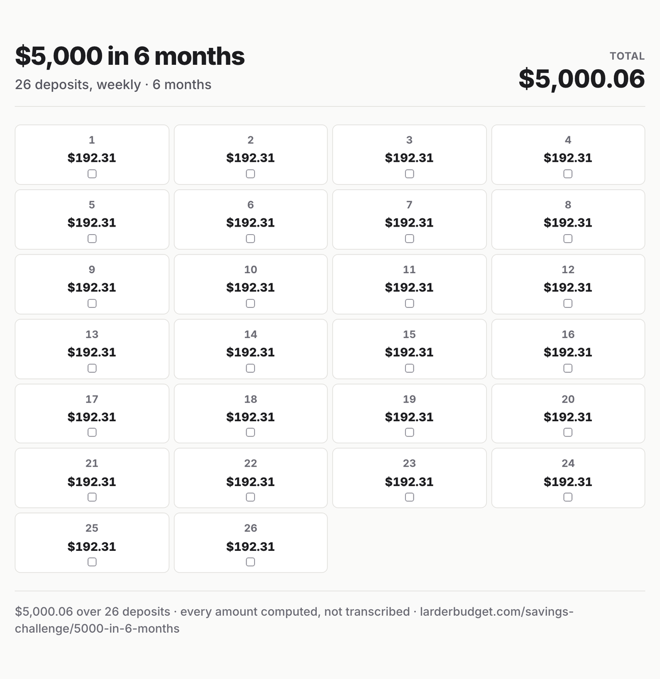Tick deposit 19 as saved
Screen dimensions: 660x679
click(409, 433)
